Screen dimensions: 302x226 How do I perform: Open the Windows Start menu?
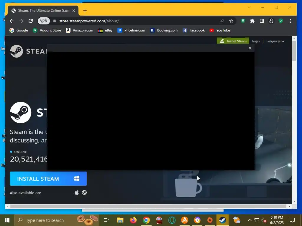[x=7, y=220]
